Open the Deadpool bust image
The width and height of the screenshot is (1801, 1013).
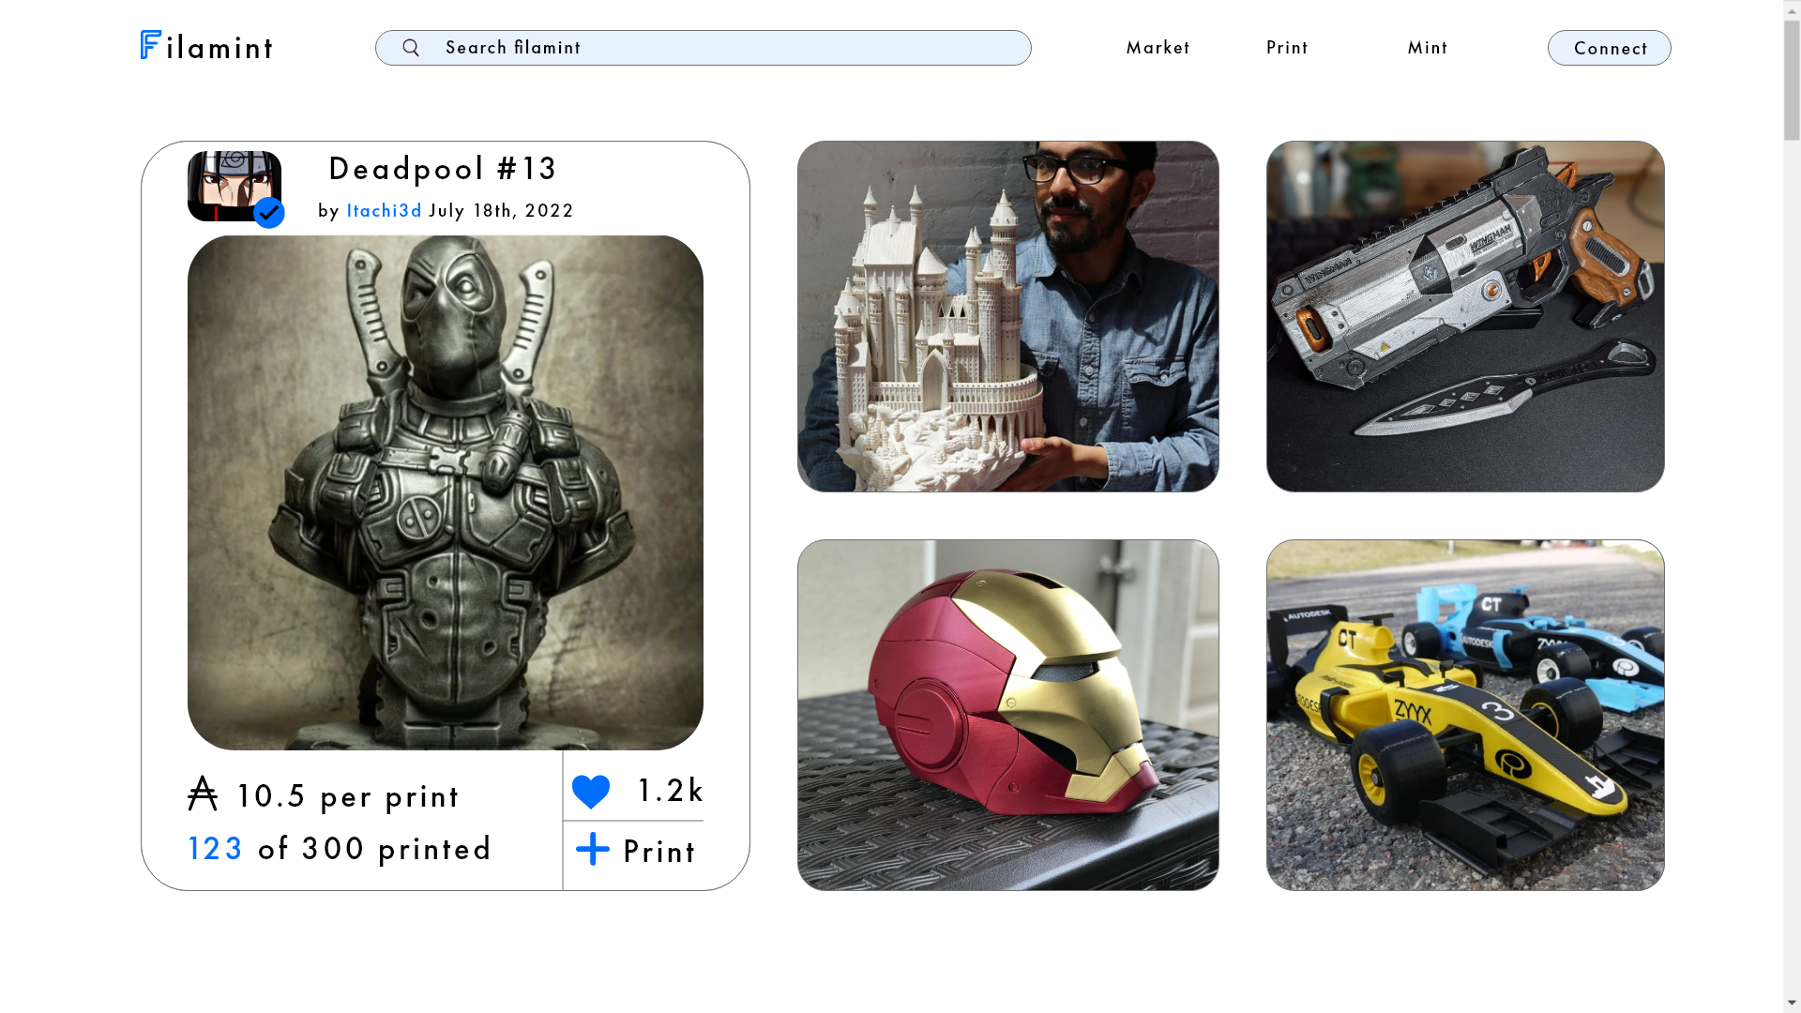(446, 492)
